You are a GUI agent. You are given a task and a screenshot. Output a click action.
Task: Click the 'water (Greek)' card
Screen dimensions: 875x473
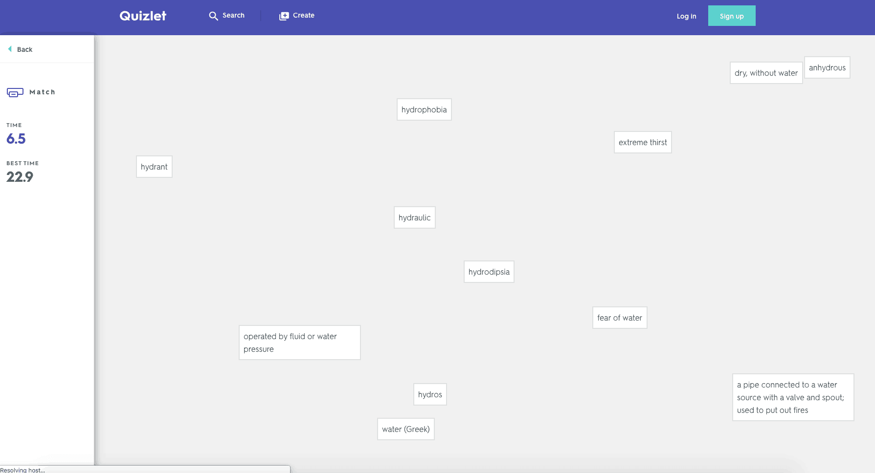point(406,429)
